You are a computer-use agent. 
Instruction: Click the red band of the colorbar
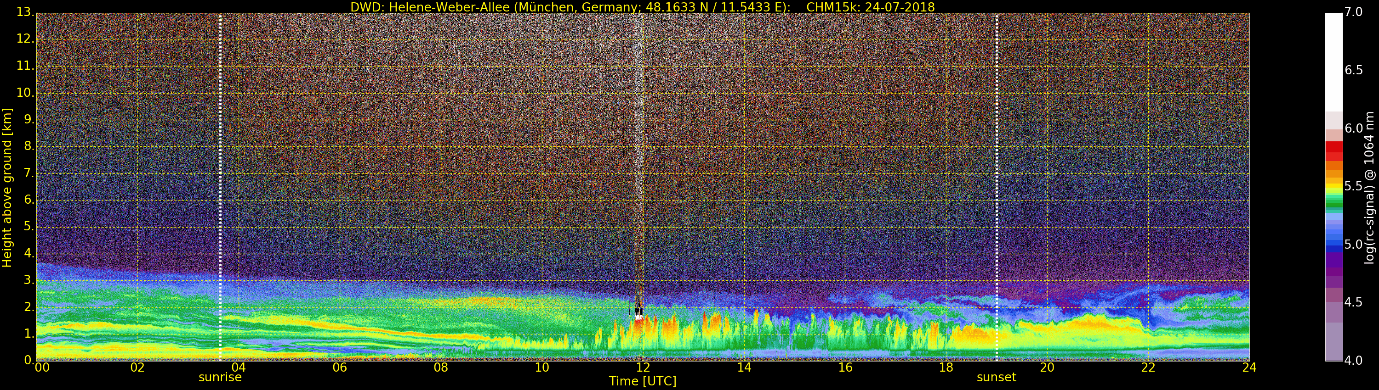pos(1333,151)
